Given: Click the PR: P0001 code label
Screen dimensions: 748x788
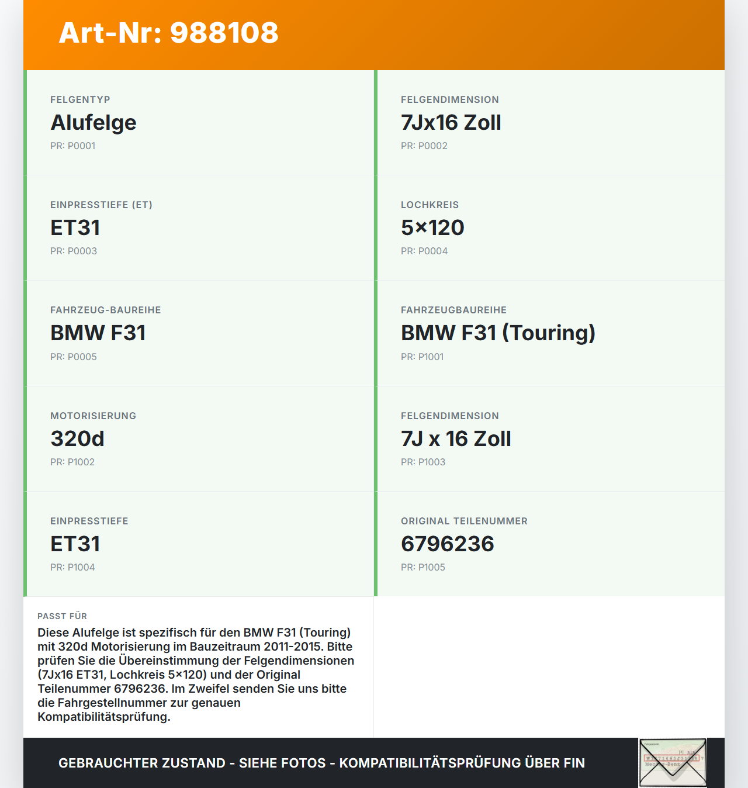Looking at the screenshot, I should (73, 146).
